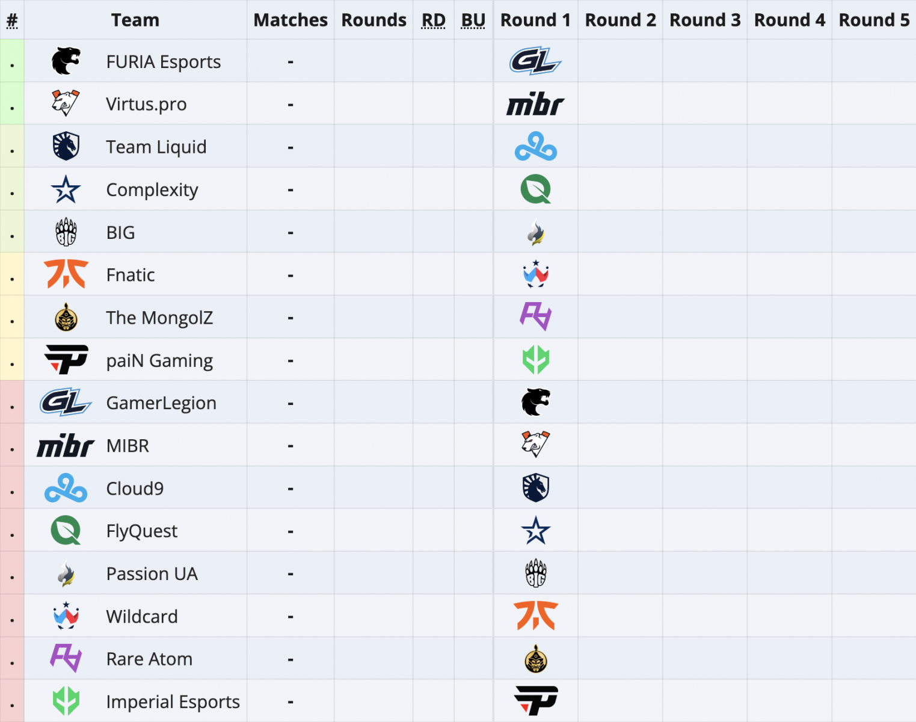Screen dimensions: 916x722
Task: Click the yellow rank cell beside paiN Gaming
Action: coord(12,360)
